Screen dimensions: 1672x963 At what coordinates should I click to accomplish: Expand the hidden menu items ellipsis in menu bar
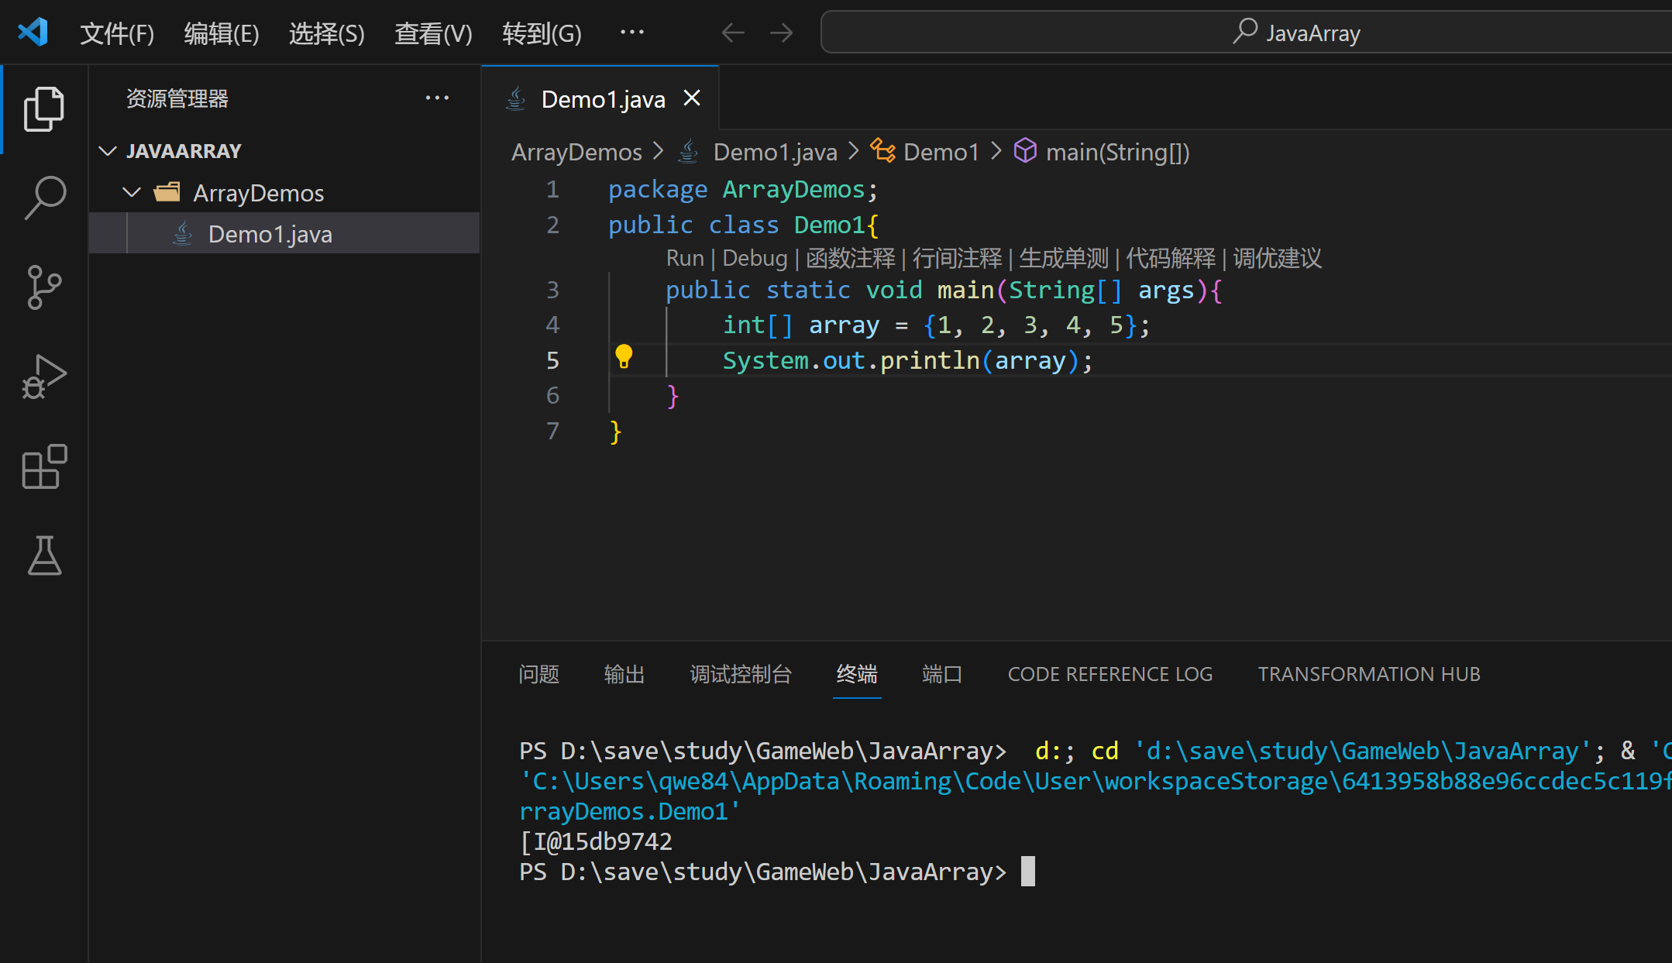pyautogui.click(x=631, y=33)
